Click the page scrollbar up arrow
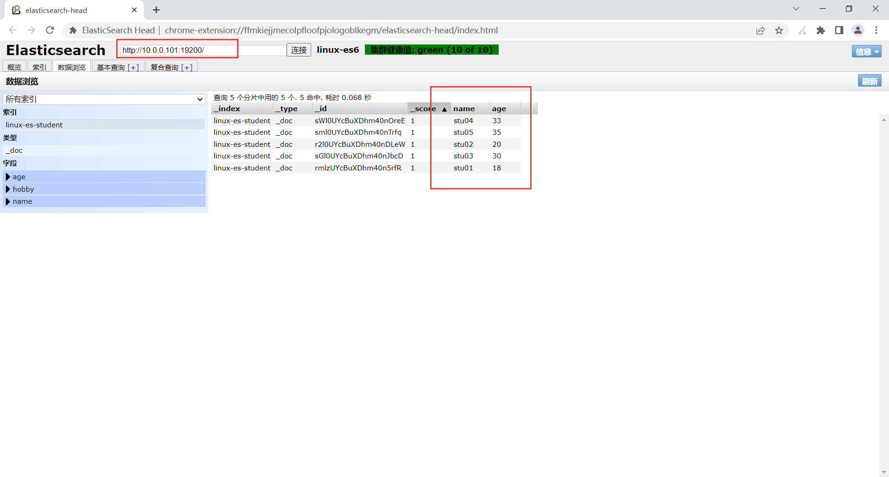This screenshot has width=889, height=477. coord(884,119)
